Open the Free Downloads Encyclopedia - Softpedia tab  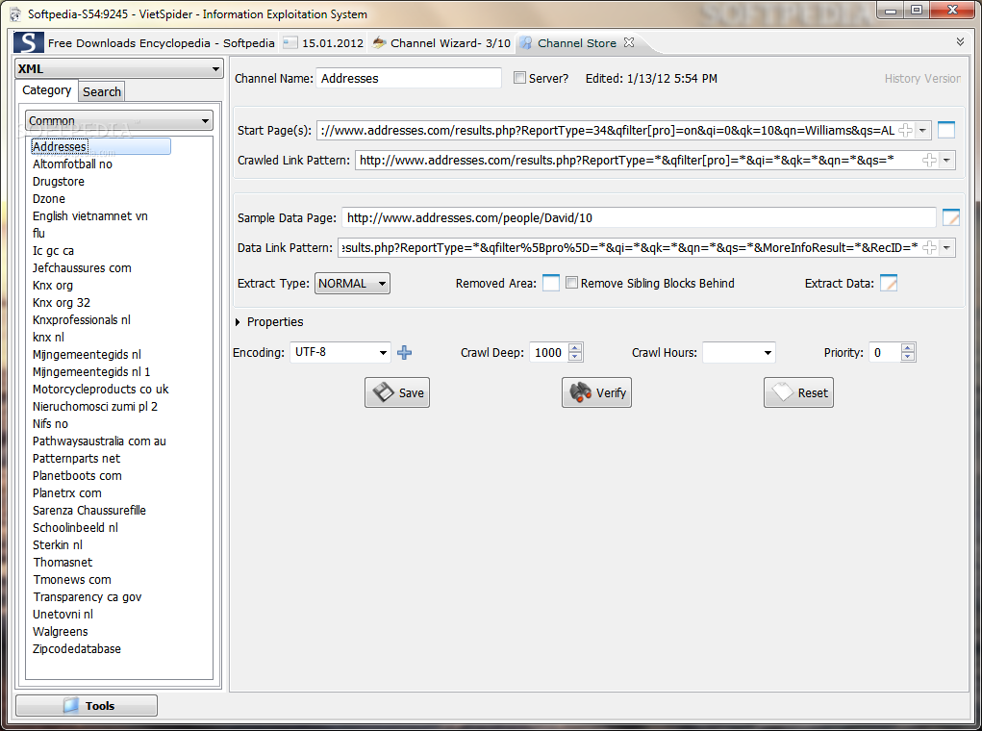pyautogui.click(x=161, y=43)
